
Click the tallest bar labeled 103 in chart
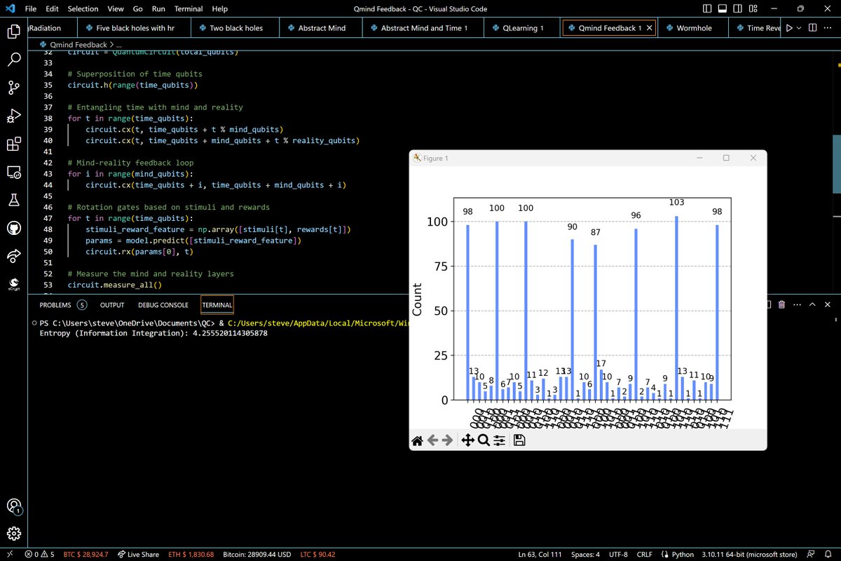click(x=676, y=309)
